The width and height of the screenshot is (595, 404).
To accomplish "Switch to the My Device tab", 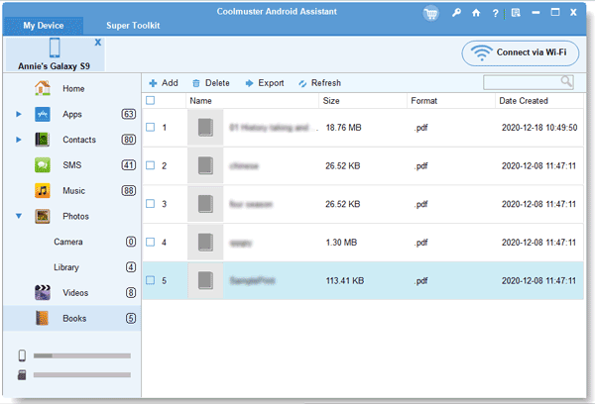I will click(44, 26).
